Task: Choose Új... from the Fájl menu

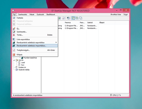Action: [35, 29]
